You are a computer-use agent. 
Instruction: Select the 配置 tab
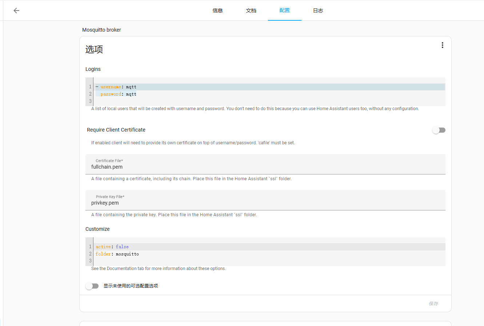[284, 11]
